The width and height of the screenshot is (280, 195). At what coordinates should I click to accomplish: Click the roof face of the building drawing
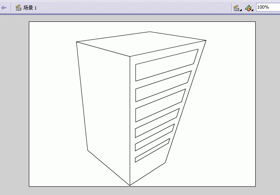(x=141, y=44)
